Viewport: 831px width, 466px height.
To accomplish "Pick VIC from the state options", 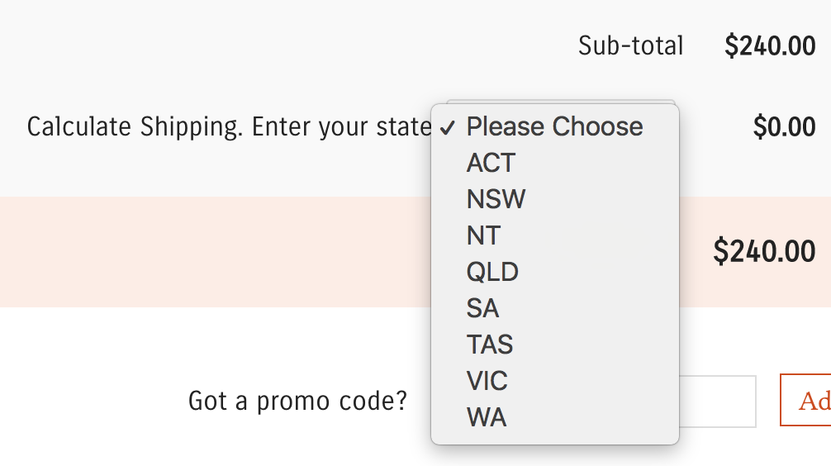I will coord(487,381).
